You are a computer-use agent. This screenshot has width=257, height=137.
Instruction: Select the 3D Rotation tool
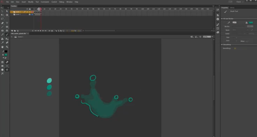point(7,15)
